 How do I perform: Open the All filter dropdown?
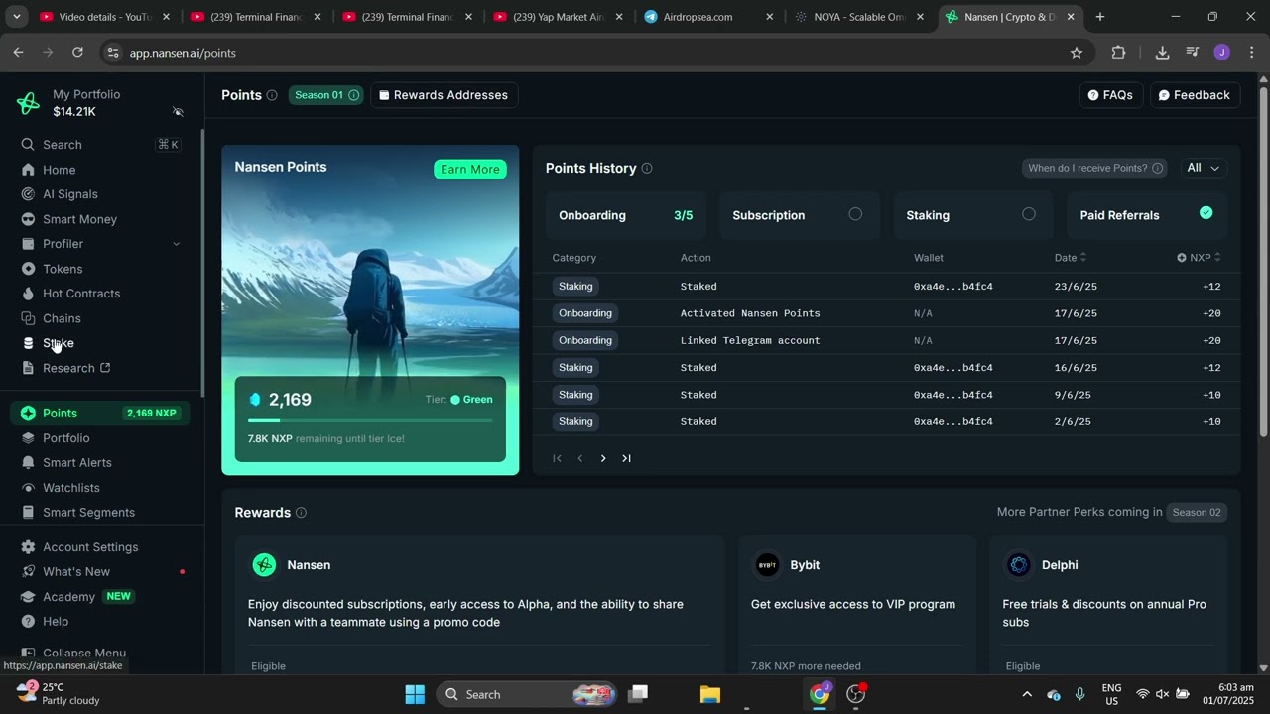pos(1204,168)
